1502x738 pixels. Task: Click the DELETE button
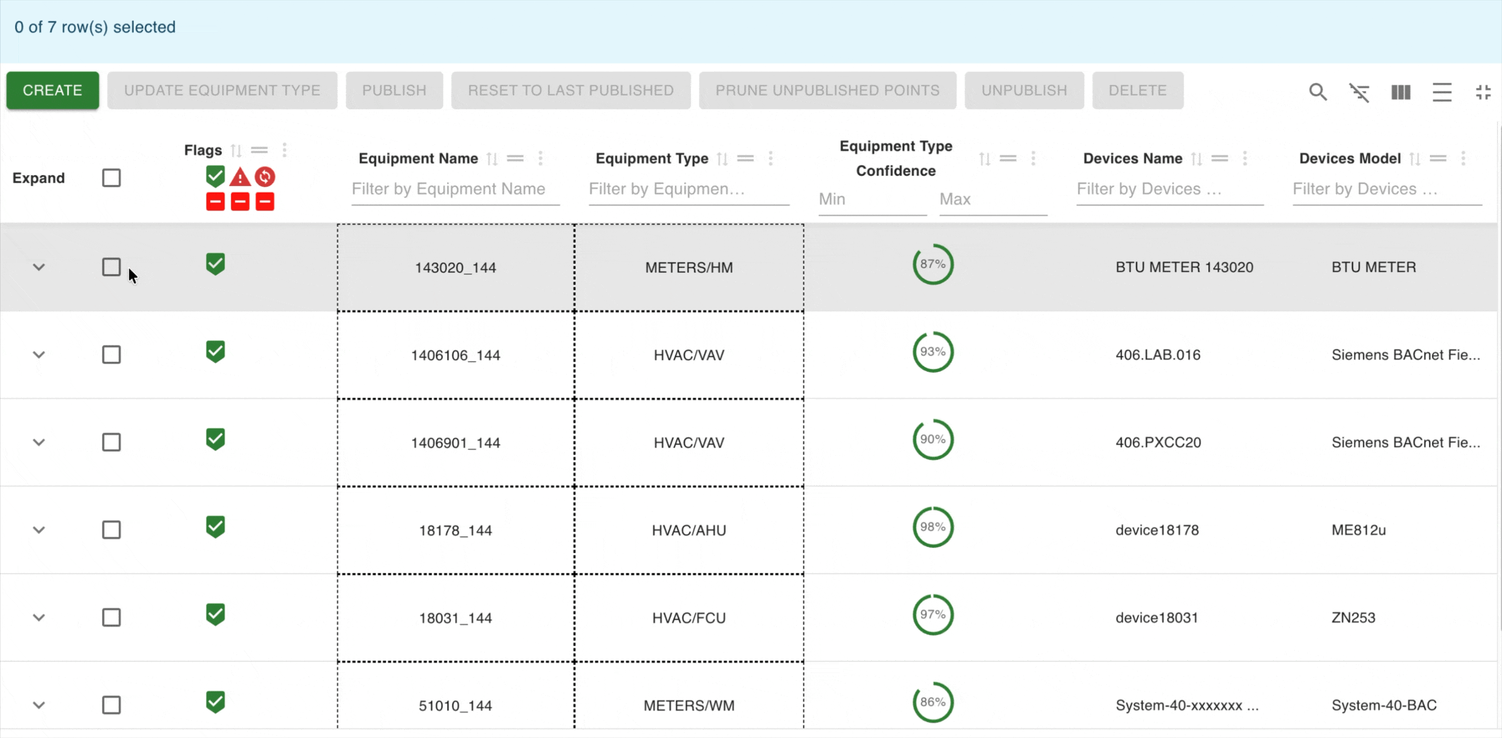pyautogui.click(x=1137, y=90)
